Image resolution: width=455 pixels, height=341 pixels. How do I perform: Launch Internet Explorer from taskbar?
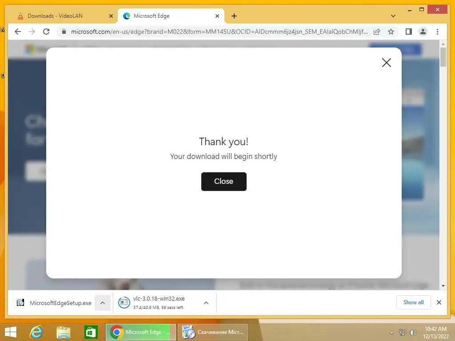(36, 332)
